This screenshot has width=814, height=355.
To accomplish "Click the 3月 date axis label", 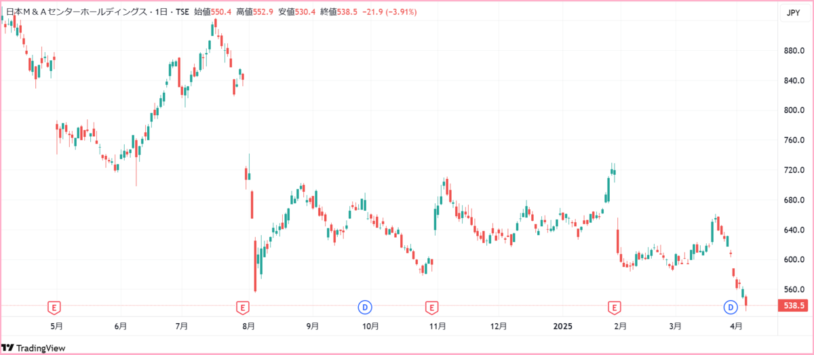I will pyautogui.click(x=675, y=326).
